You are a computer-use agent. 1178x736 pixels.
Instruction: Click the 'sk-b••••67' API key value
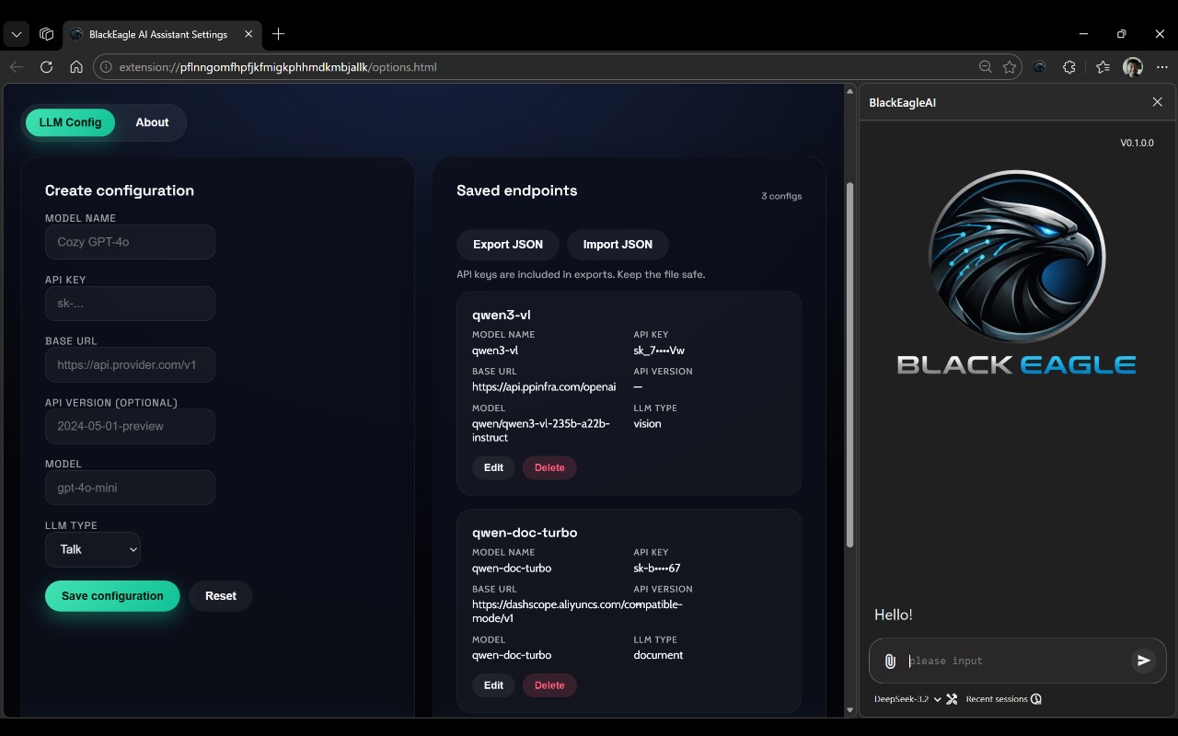(x=657, y=569)
